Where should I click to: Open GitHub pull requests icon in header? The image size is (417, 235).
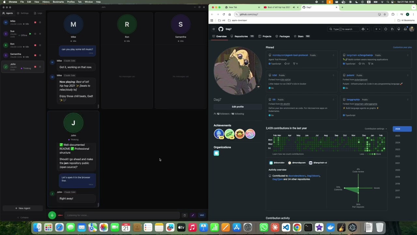[392, 29]
